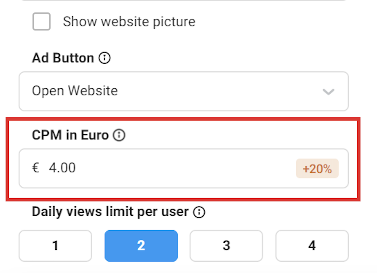Click the Daily views limit info icon
Viewport: 377px width, 273px height.
click(199, 212)
